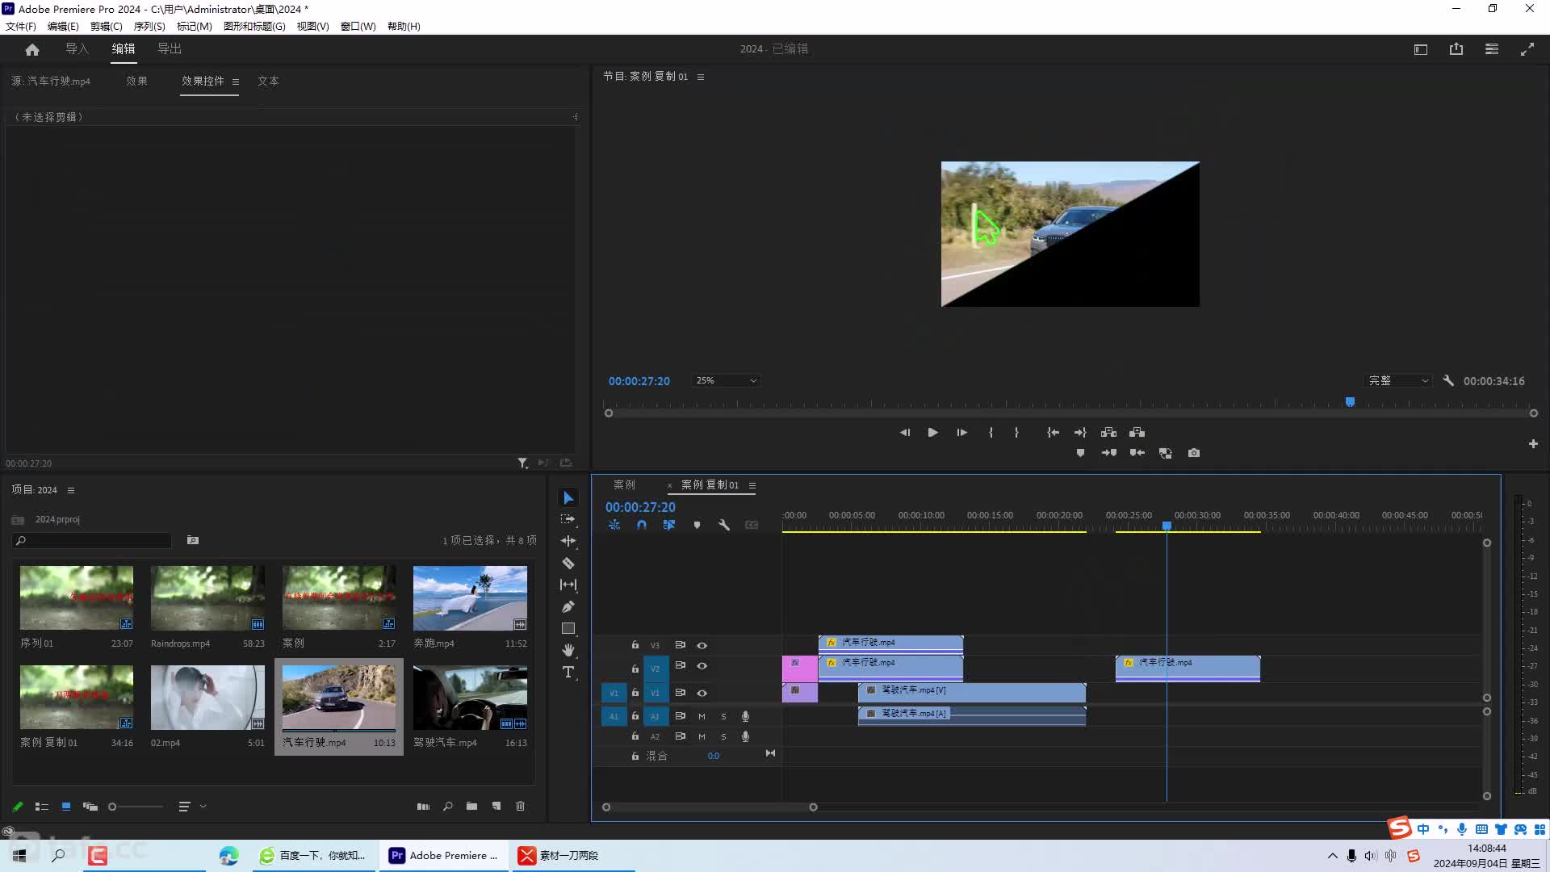The width and height of the screenshot is (1550, 872).
Task: Select the Selection arrow tool
Action: pyautogui.click(x=568, y=497)
